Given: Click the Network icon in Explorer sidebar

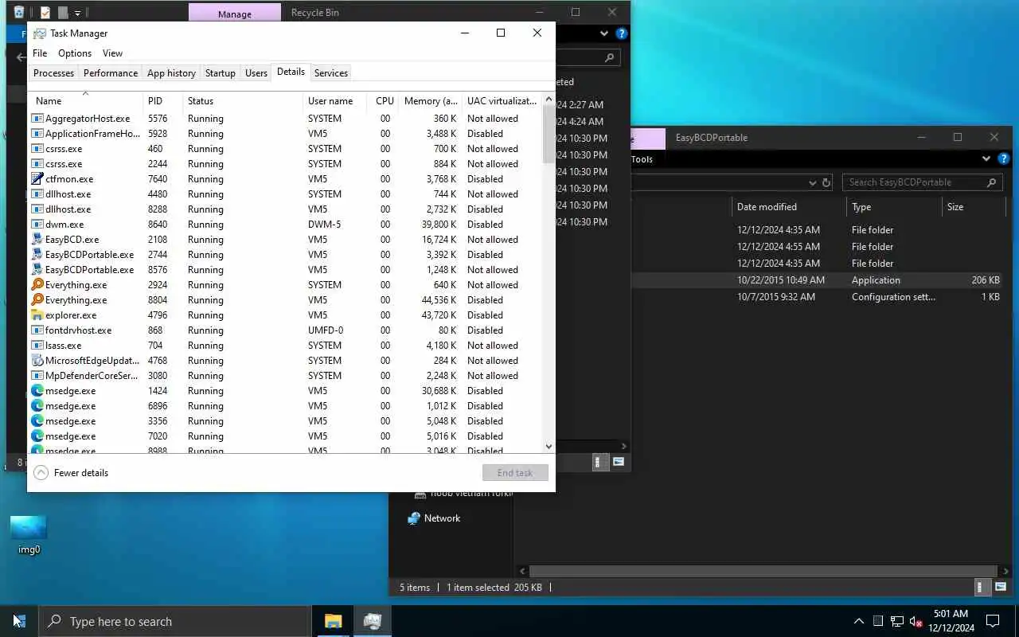Looking at the screenshot, I should tap(414, 518).
